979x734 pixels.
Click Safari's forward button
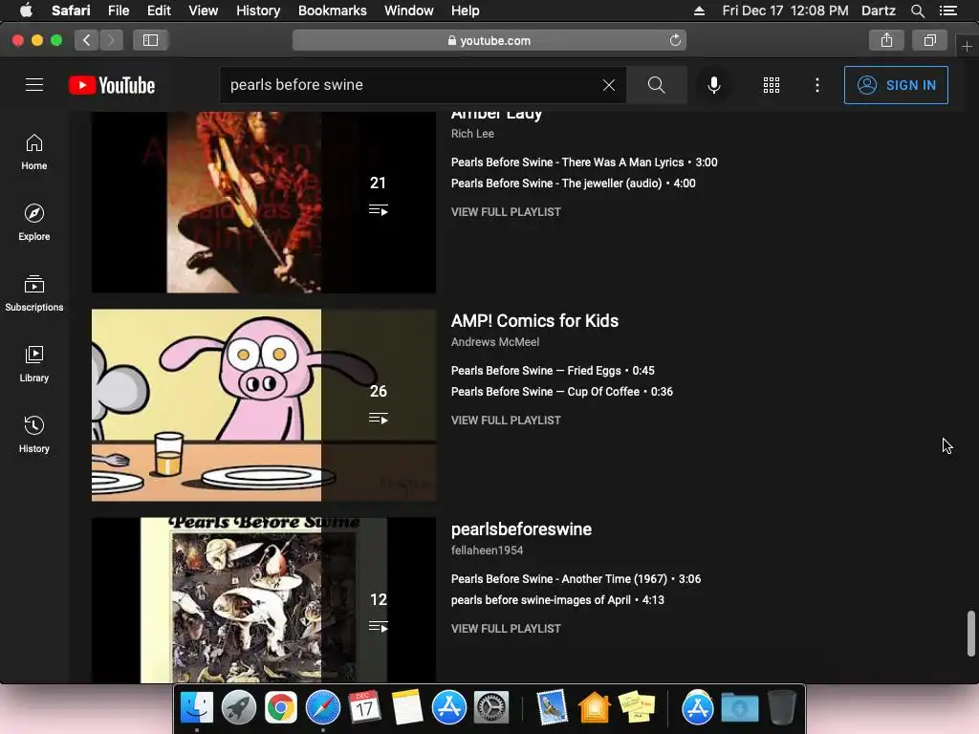[111, 40]
